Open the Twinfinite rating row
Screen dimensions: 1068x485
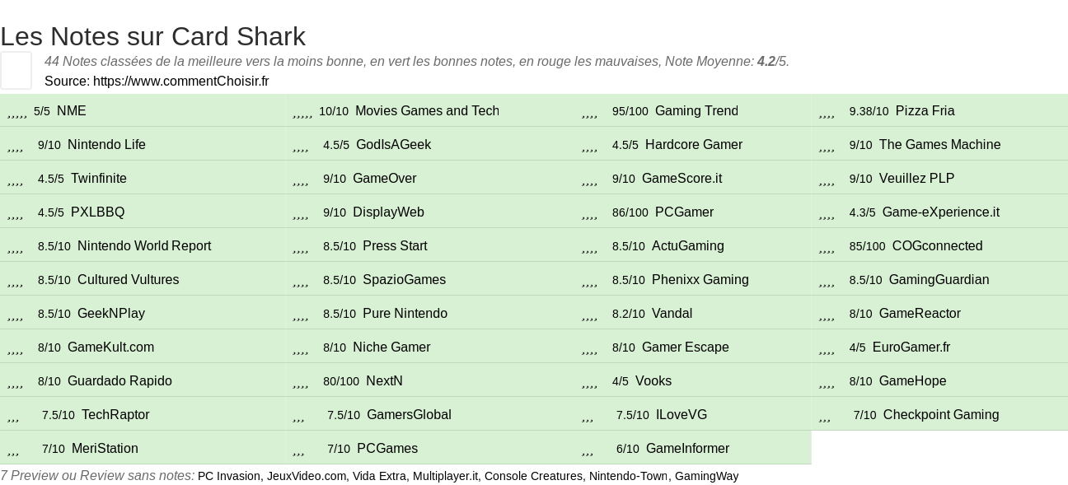143,178
